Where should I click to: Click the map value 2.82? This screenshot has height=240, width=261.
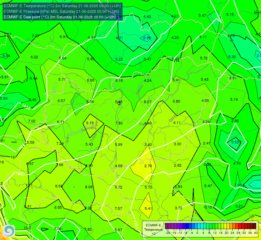(178, 165)
